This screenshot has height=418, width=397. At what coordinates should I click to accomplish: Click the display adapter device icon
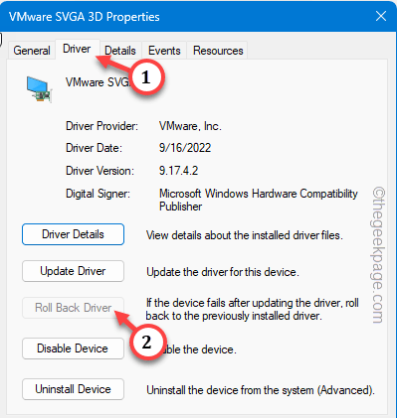click(39, 88)
